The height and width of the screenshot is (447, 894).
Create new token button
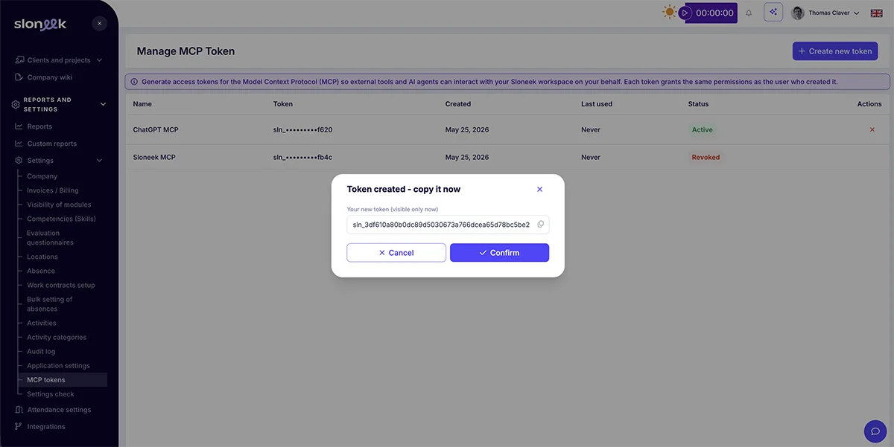pyautogui.click(x=835, y=51)
